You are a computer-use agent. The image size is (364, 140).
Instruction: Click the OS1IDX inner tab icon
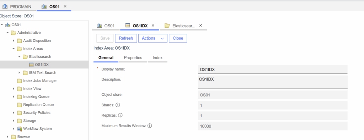tap(128, 26)
